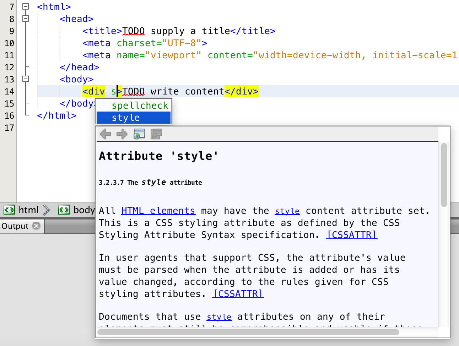Click the <html> opening tag on line 7

(x=54, y=7)
